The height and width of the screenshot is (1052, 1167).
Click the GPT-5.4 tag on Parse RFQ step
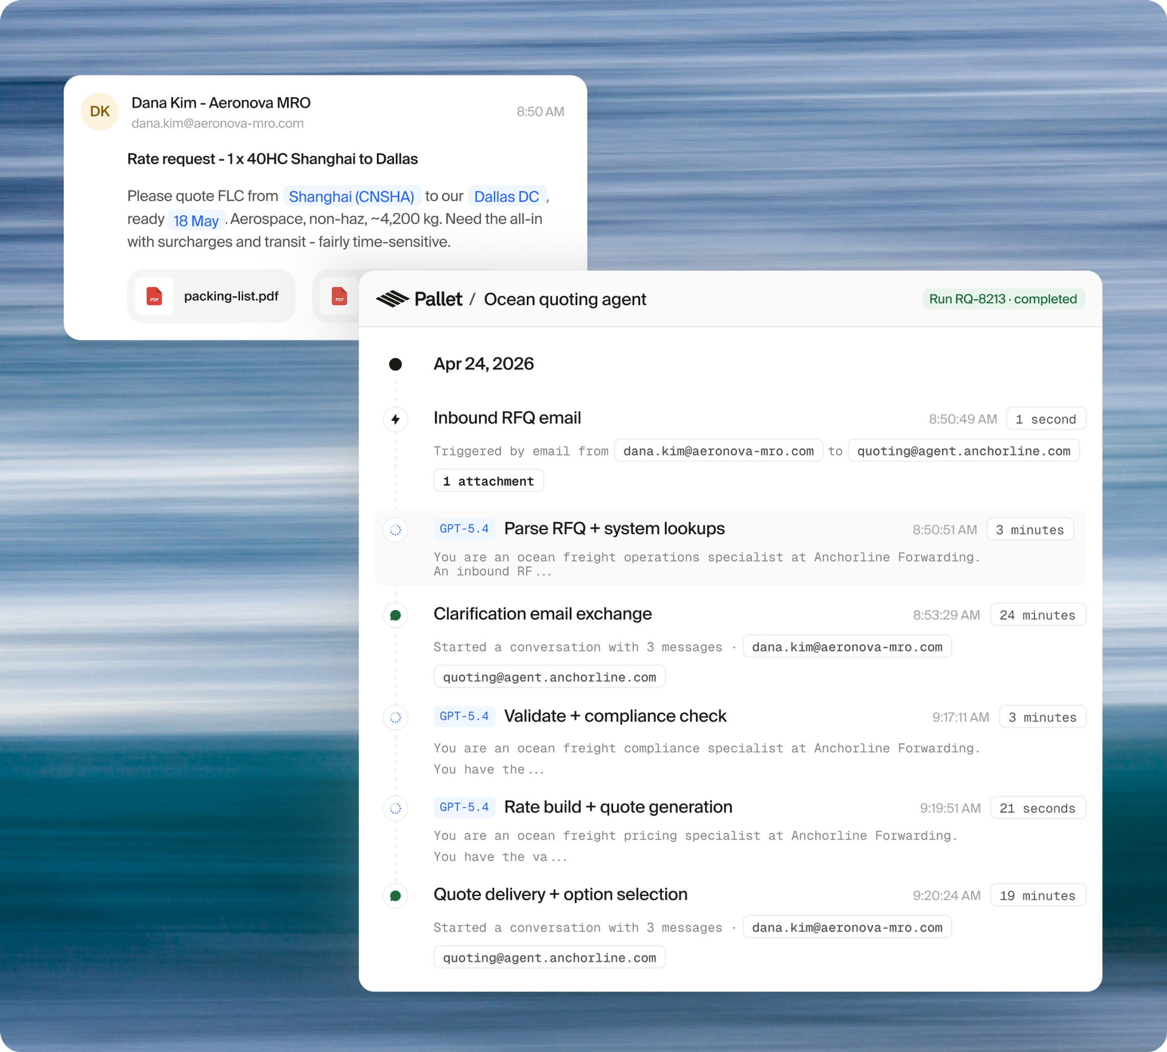pyautogui.click(x=464, y=529)
